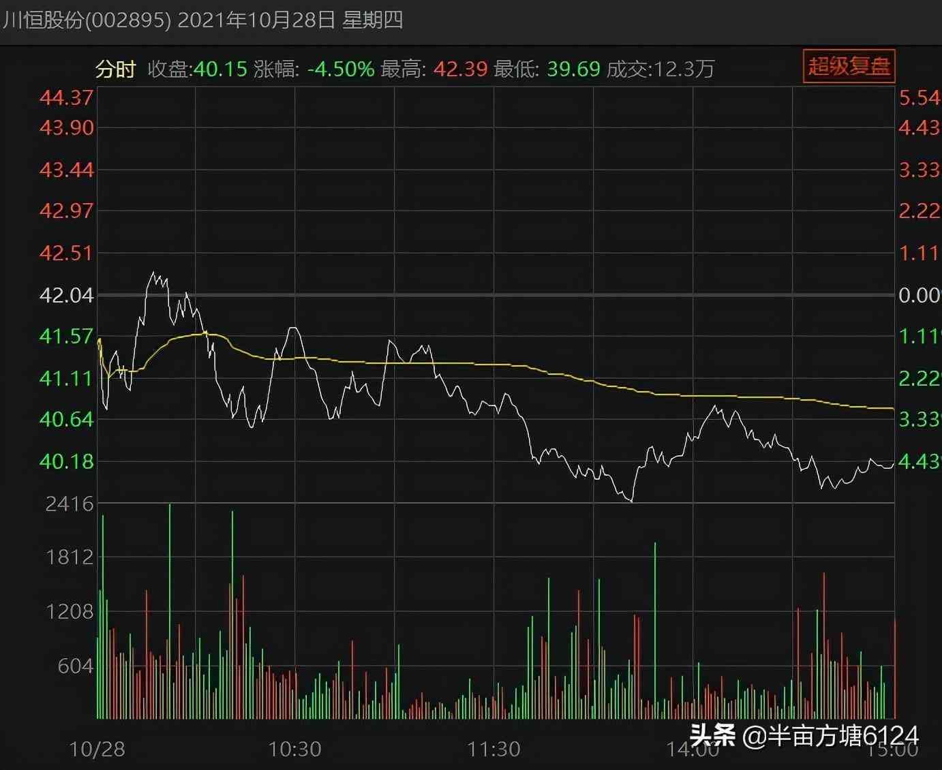Click the 2021年10月28日 date in header

[x=256, y=20]
